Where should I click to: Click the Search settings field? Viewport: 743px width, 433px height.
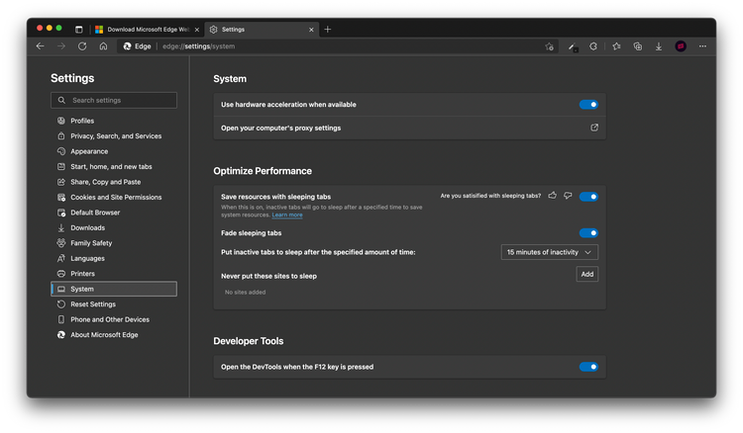[x=114, y=100]
